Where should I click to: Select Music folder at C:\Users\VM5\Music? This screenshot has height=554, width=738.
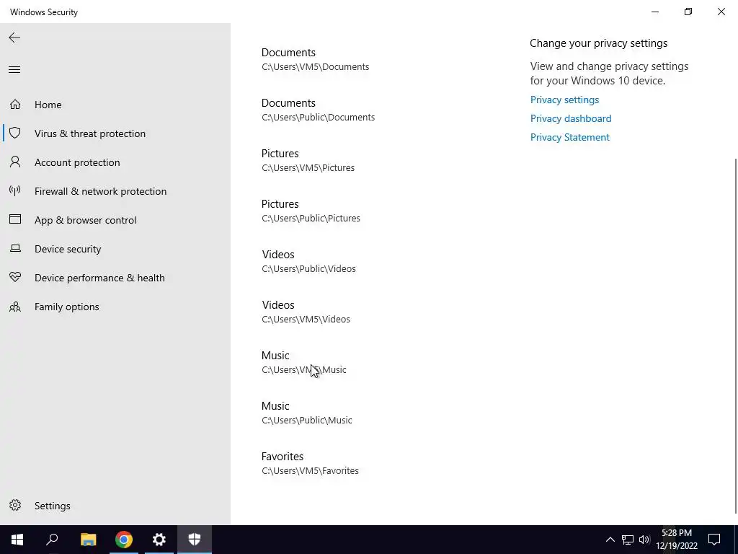pos(304,362)
